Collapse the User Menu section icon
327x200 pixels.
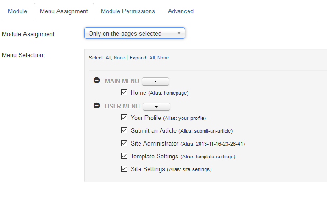[97, 106]
